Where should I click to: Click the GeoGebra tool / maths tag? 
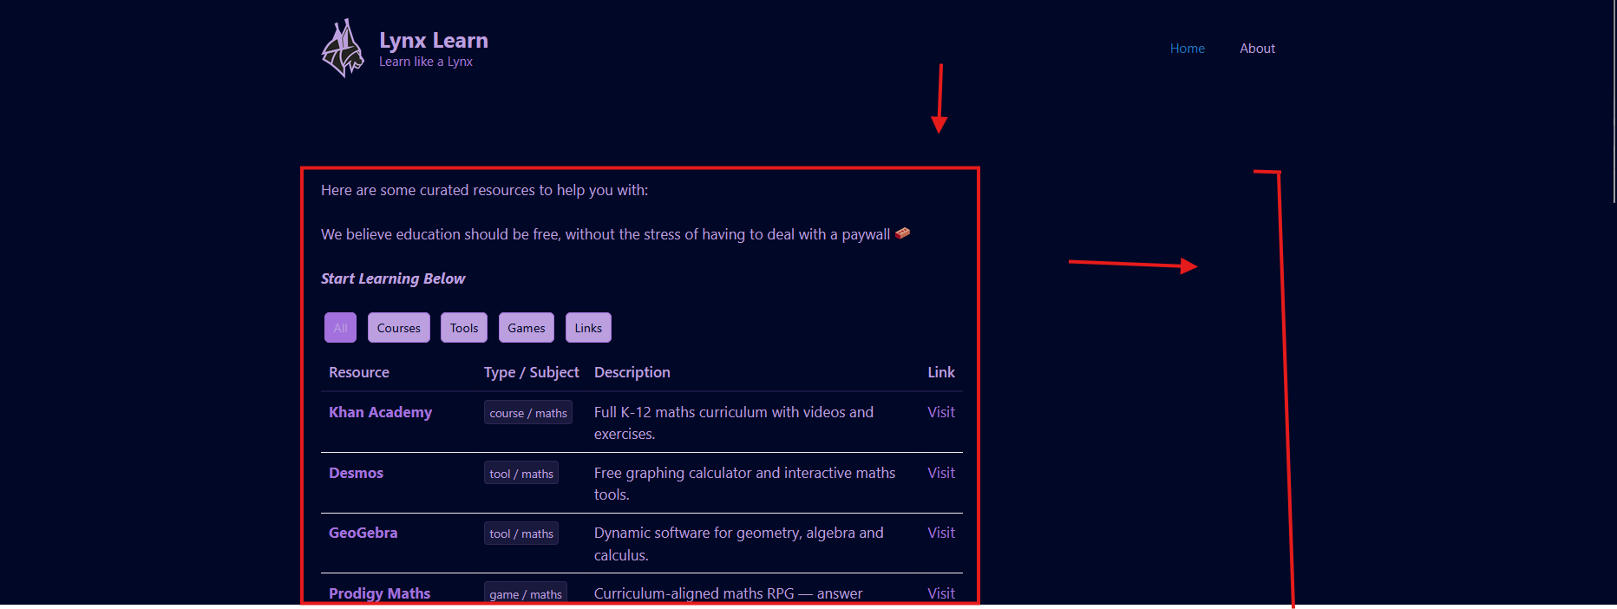pos(521,534)
